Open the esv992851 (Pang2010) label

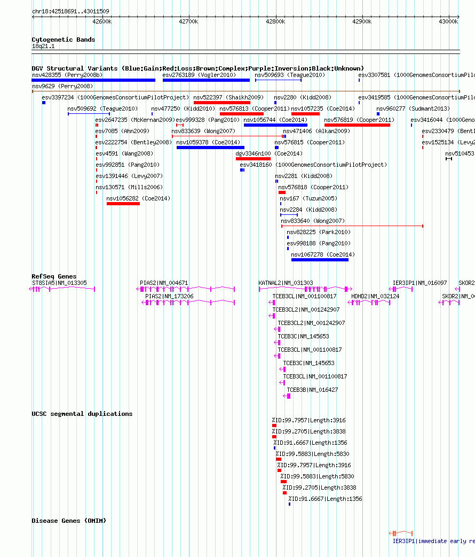128,165
